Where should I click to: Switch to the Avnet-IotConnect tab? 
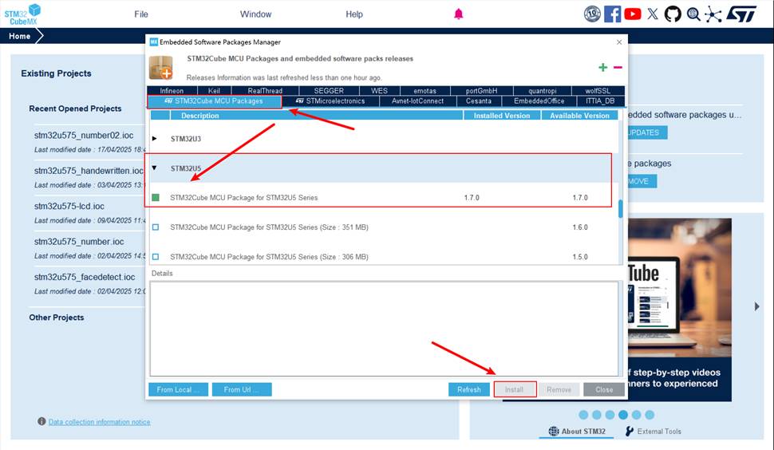(417, 101)
